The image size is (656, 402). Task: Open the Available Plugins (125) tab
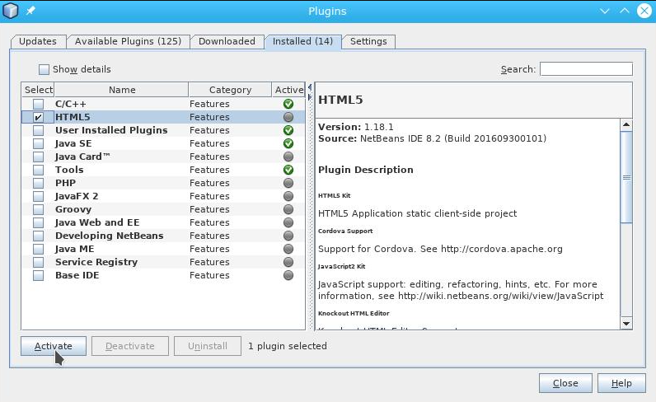pos(128,41)
